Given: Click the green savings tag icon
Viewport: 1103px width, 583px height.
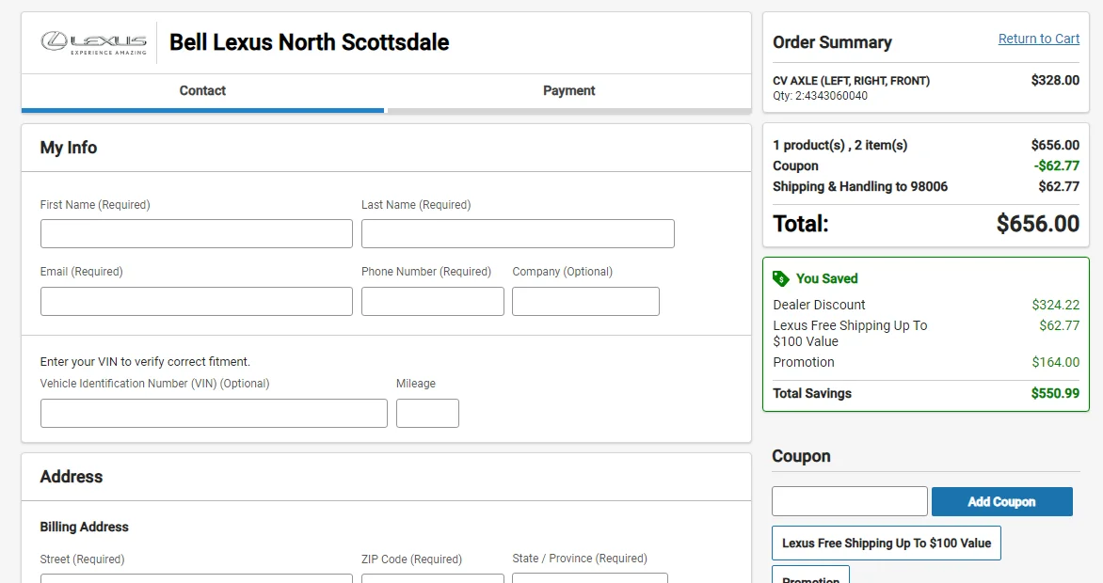Looking at the screenshot, I should click(x=781, y=278).
